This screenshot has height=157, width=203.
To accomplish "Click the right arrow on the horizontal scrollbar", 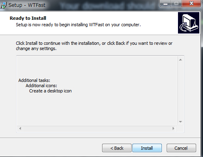I will pyautogui.click(x=174, y=128).
